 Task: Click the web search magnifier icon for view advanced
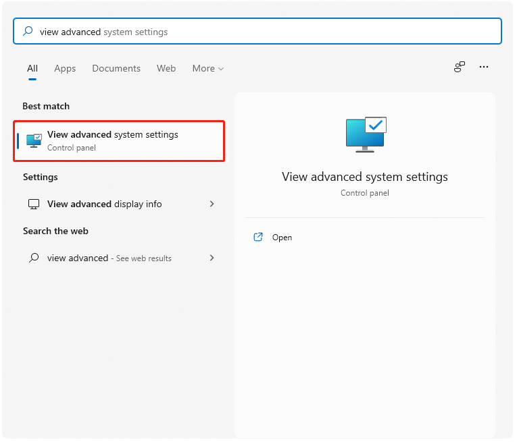34,258
